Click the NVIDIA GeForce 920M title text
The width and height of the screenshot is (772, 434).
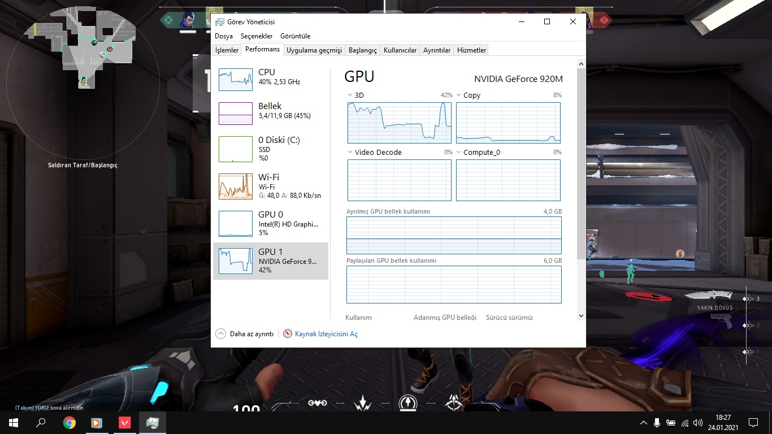518,79
